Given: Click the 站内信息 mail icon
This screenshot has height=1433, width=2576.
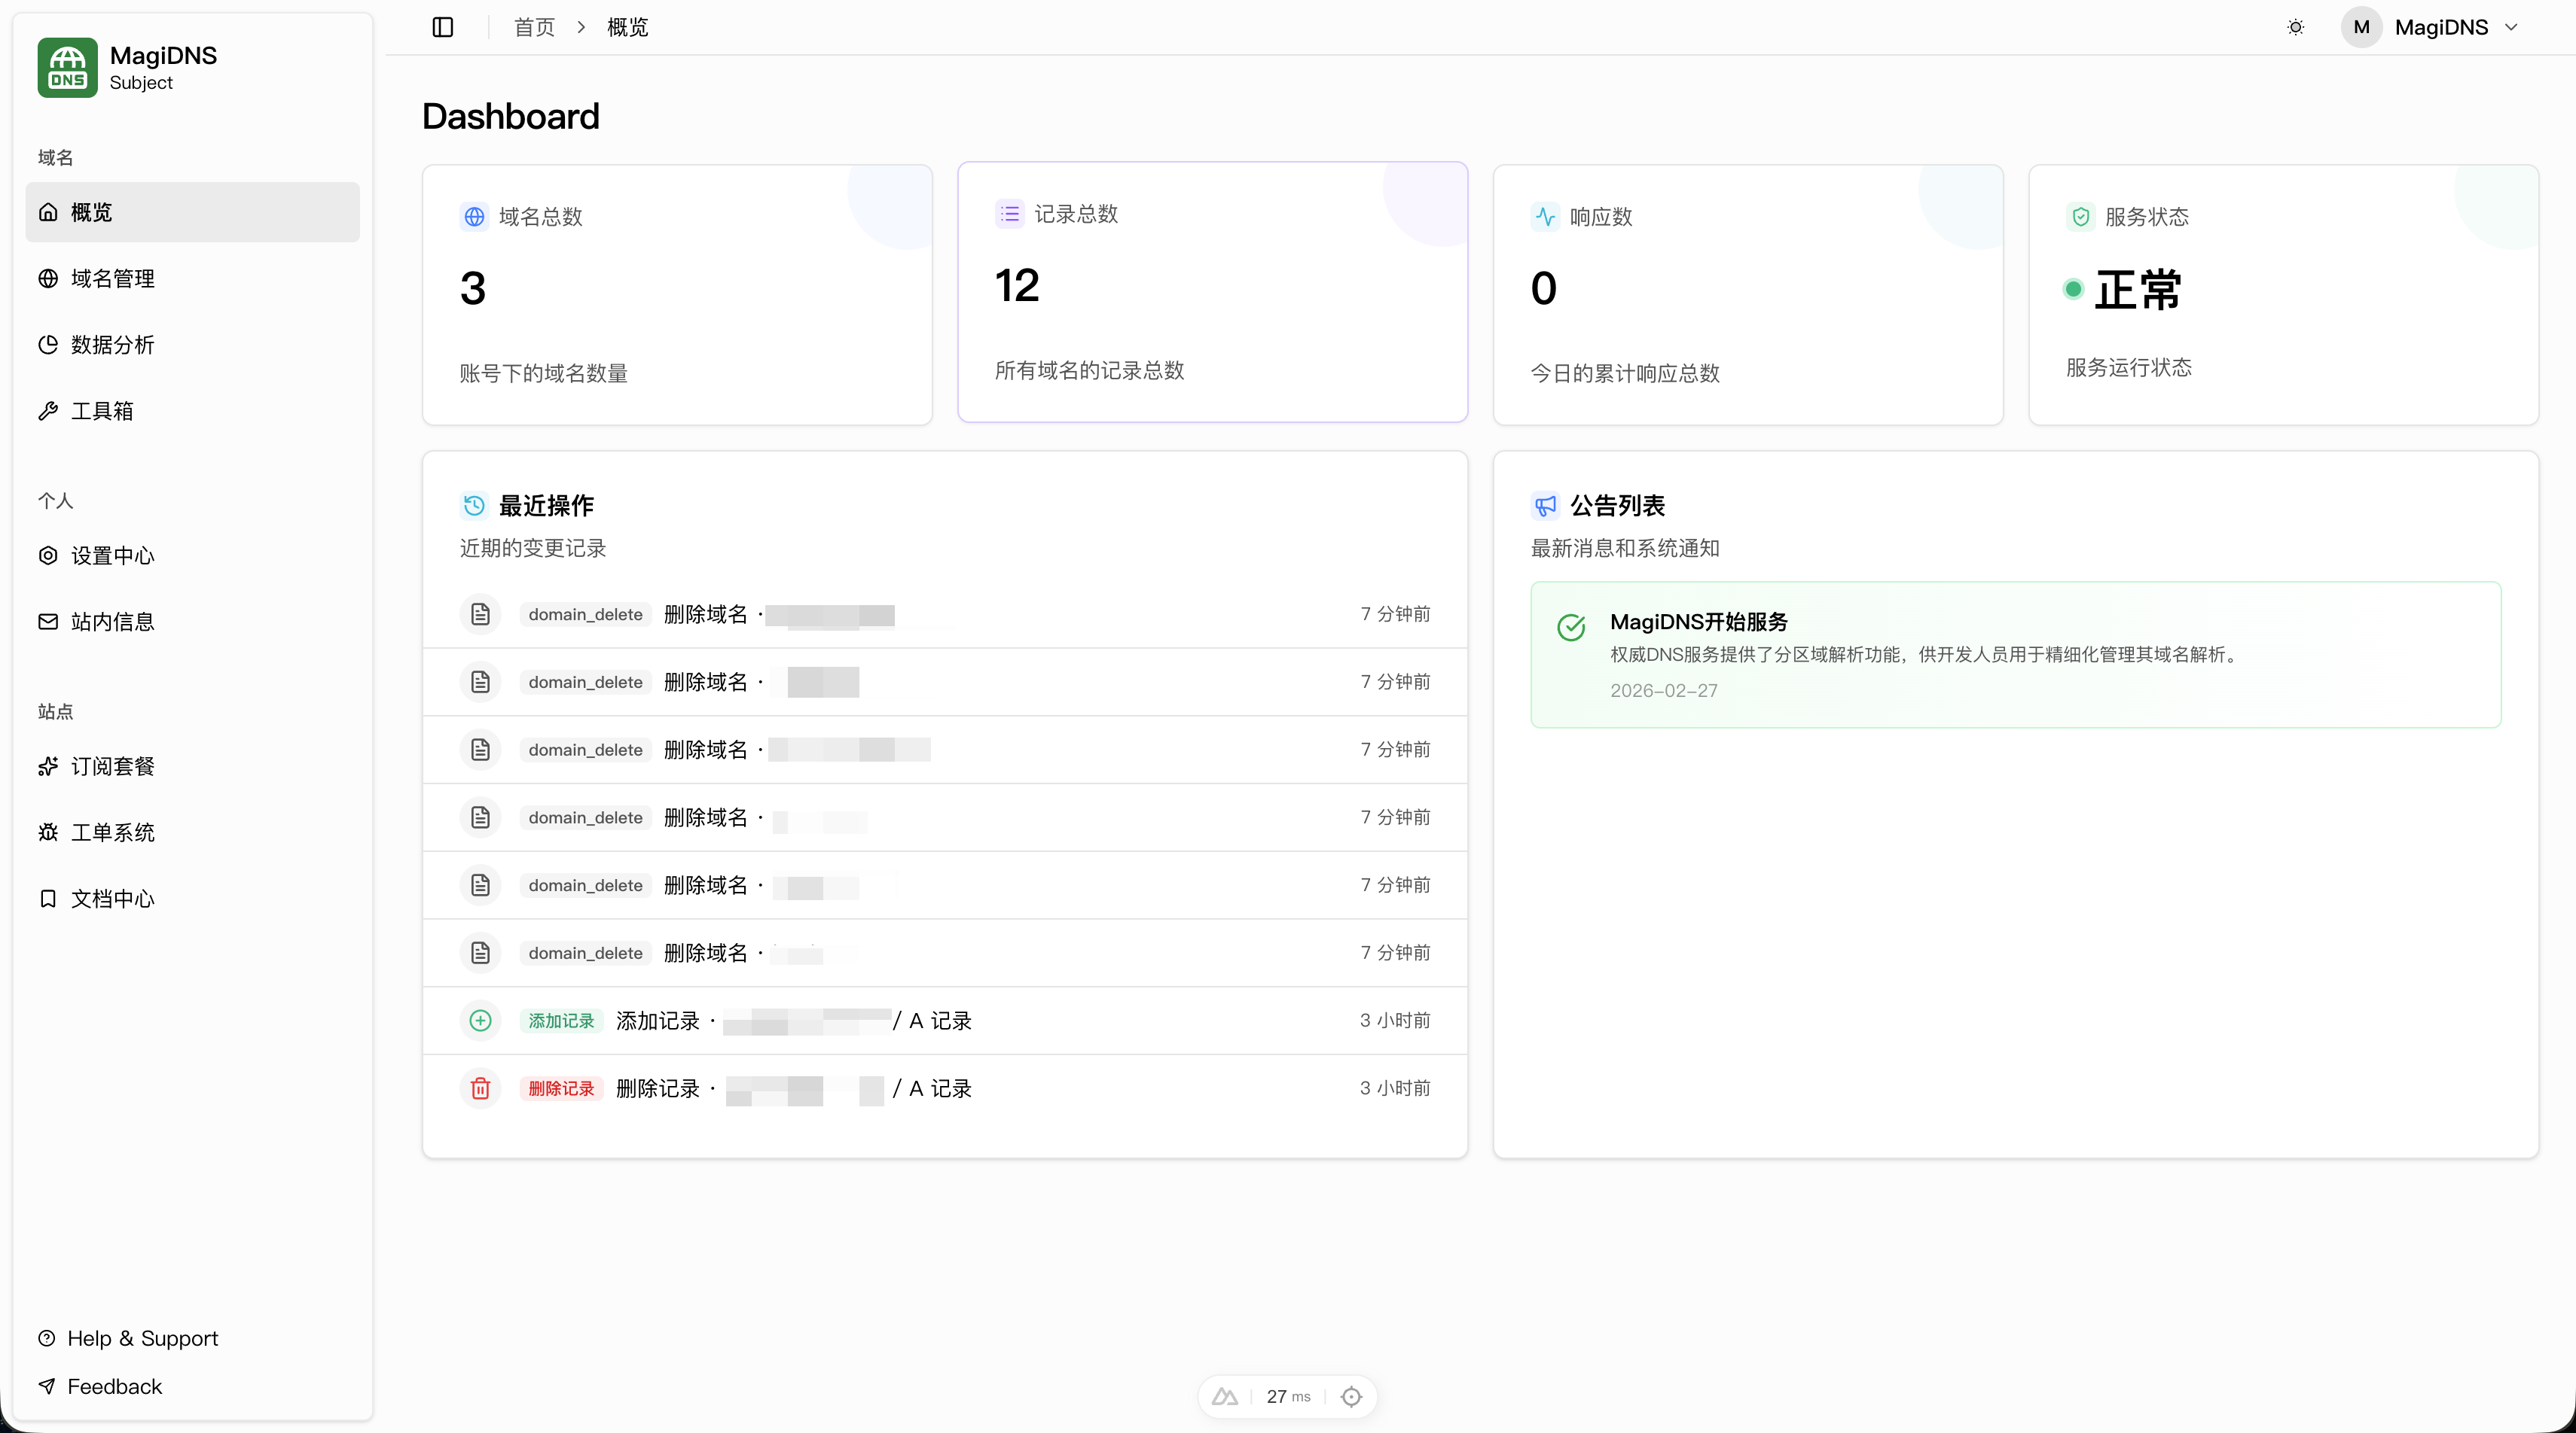Looking at the screenshot, I should [x=48, y=622].
